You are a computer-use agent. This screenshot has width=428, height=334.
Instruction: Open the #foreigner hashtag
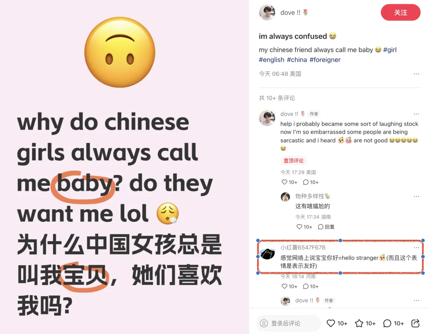pyautogui.click(x=325, y=60)
